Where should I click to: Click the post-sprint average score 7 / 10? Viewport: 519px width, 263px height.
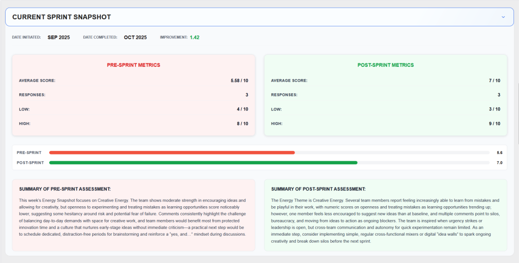pyautogui.click(x=494, y=81)
